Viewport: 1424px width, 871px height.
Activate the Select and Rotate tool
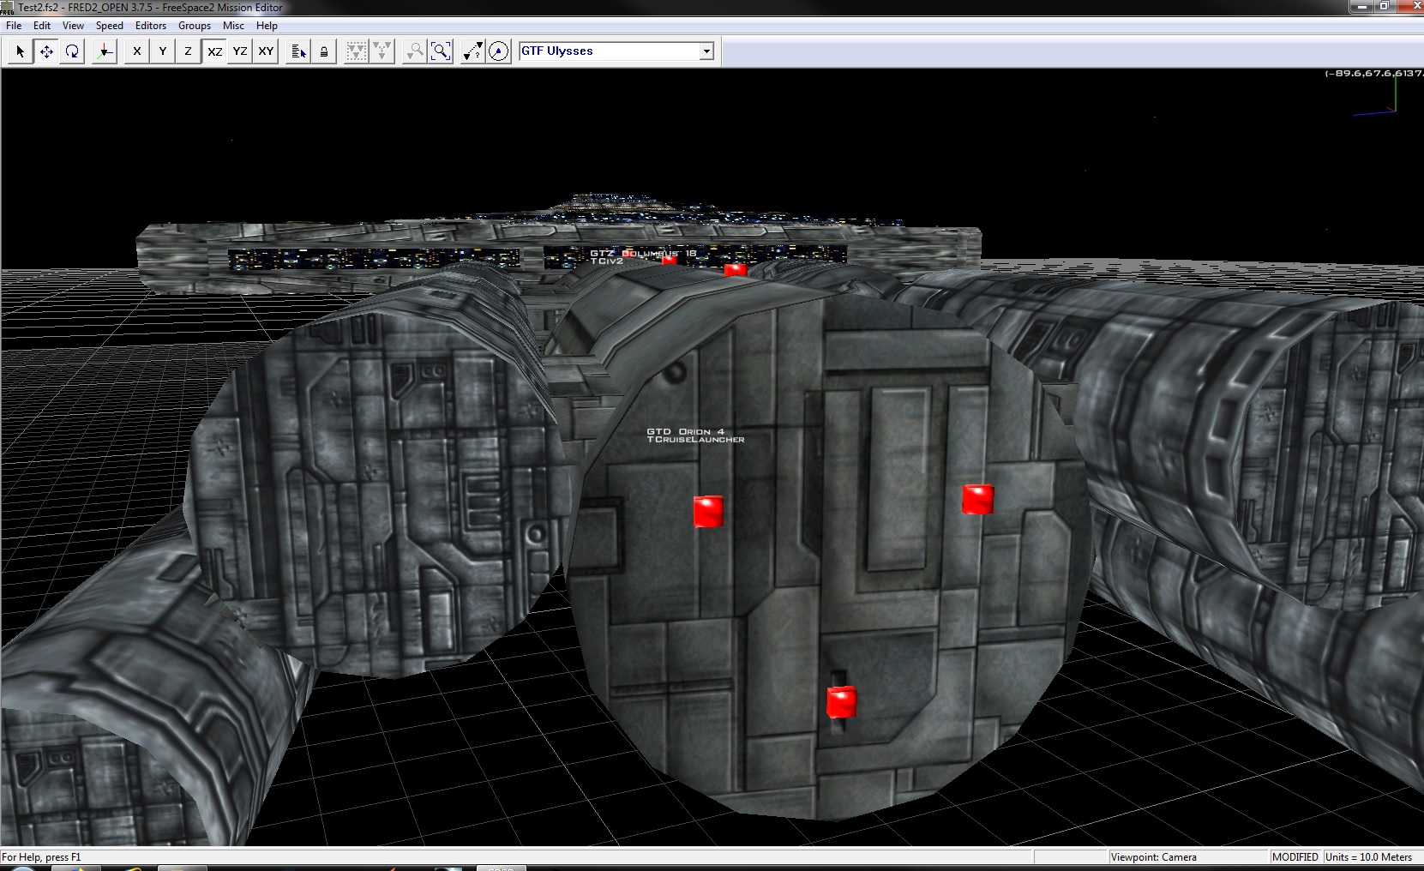[x=72, y=51]
